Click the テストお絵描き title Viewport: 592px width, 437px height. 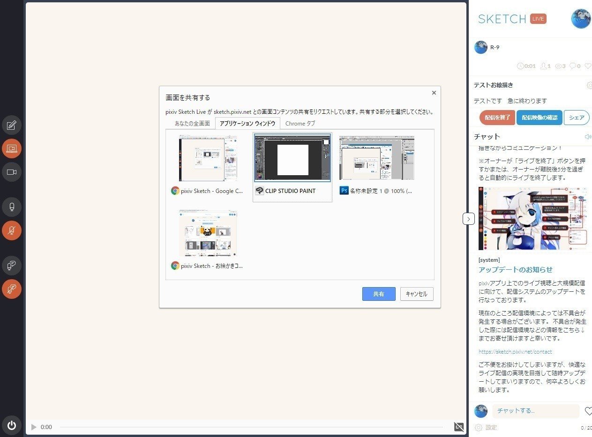click(493, 85)
